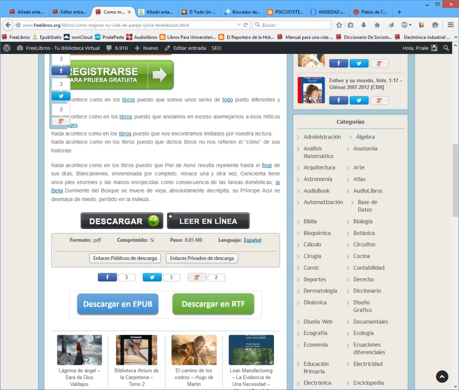Click the Buscar search field
The height and width of the screenshot is (390, 459).
(x=296, y=25)
